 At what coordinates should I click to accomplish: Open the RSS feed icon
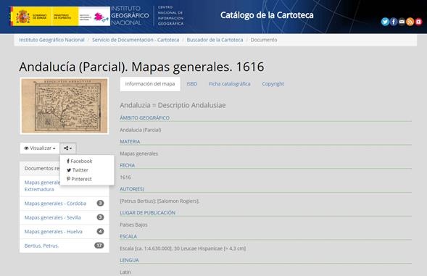coord(410,22)
